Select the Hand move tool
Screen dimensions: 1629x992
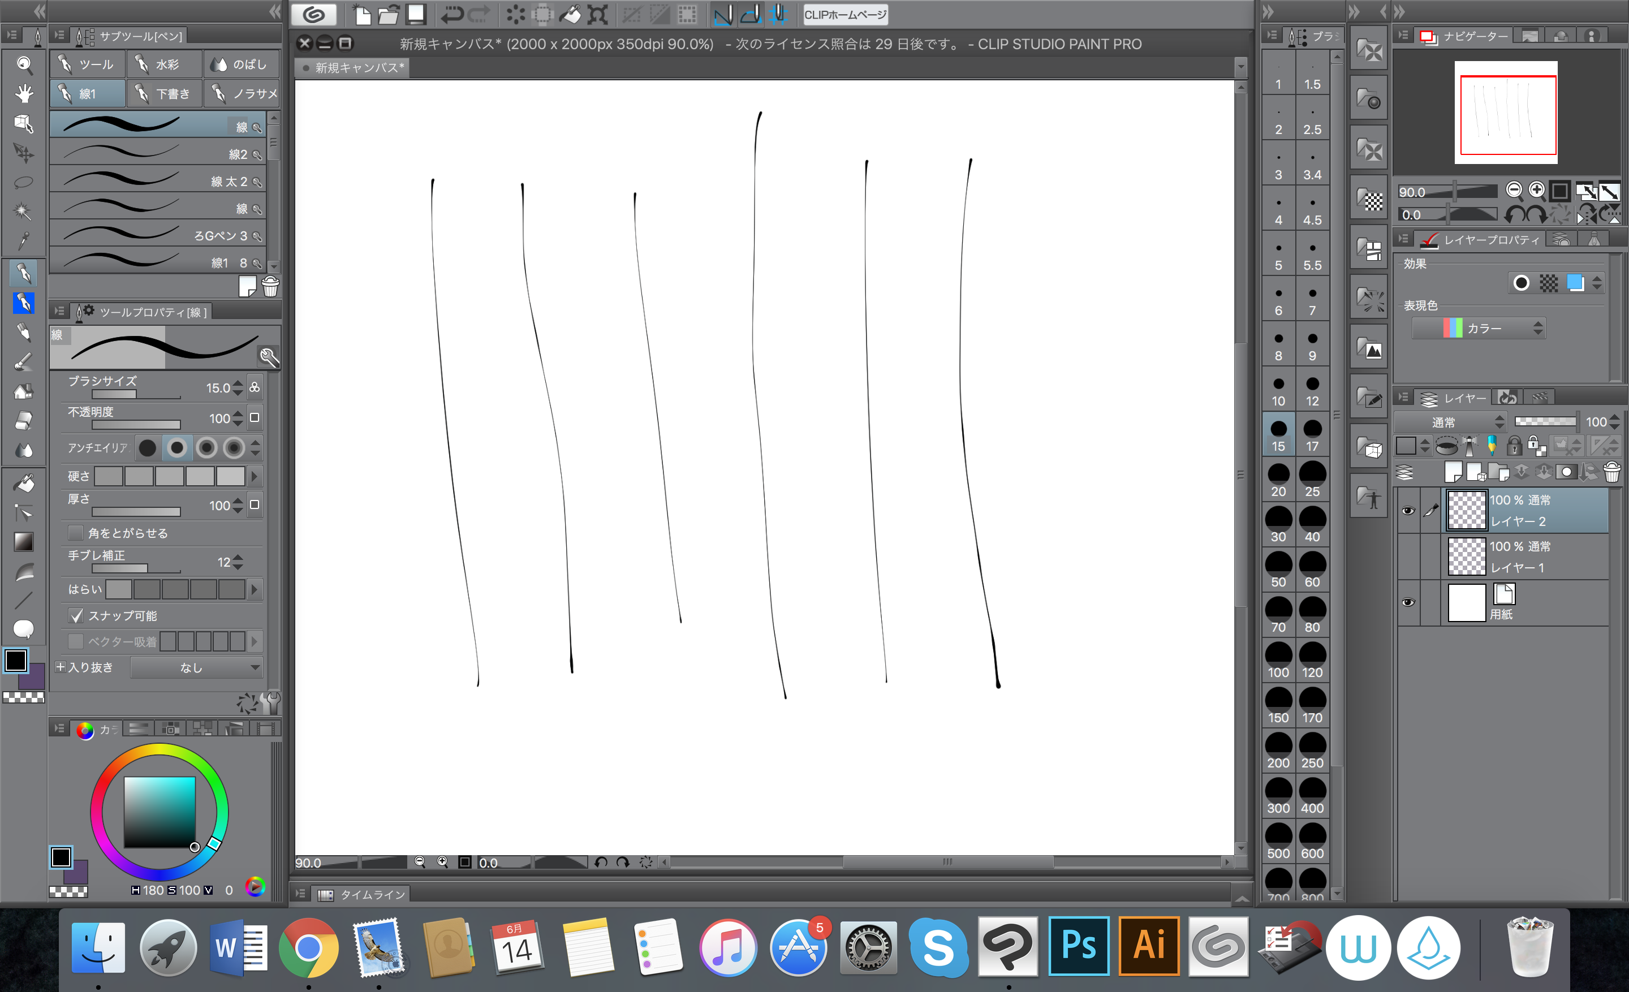point(24,93)
